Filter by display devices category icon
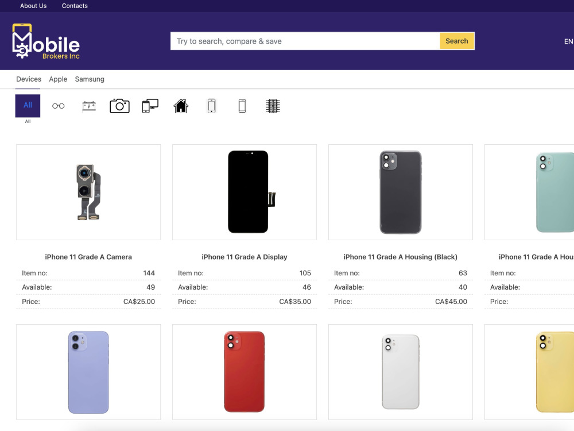The width and height of the screenshot is (574, 431). [x=150, y=106]
